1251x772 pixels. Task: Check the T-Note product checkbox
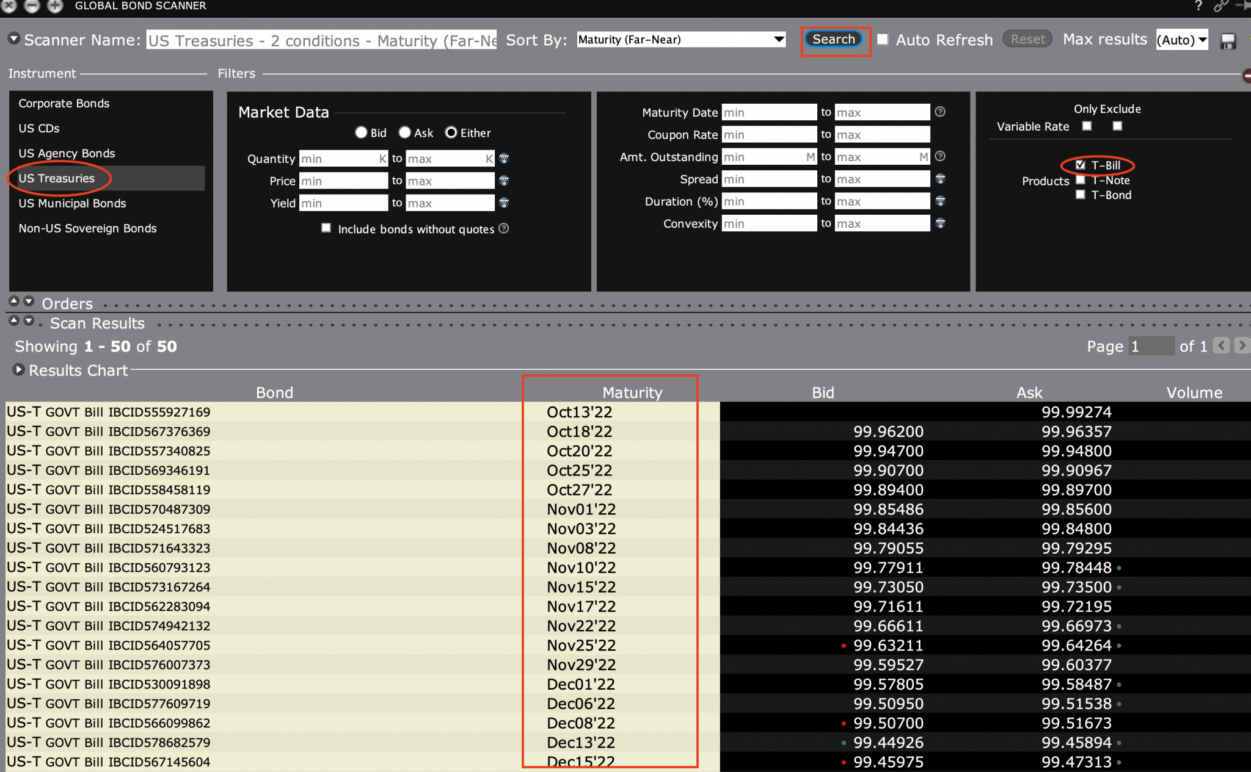click(x=1080, y=180)
